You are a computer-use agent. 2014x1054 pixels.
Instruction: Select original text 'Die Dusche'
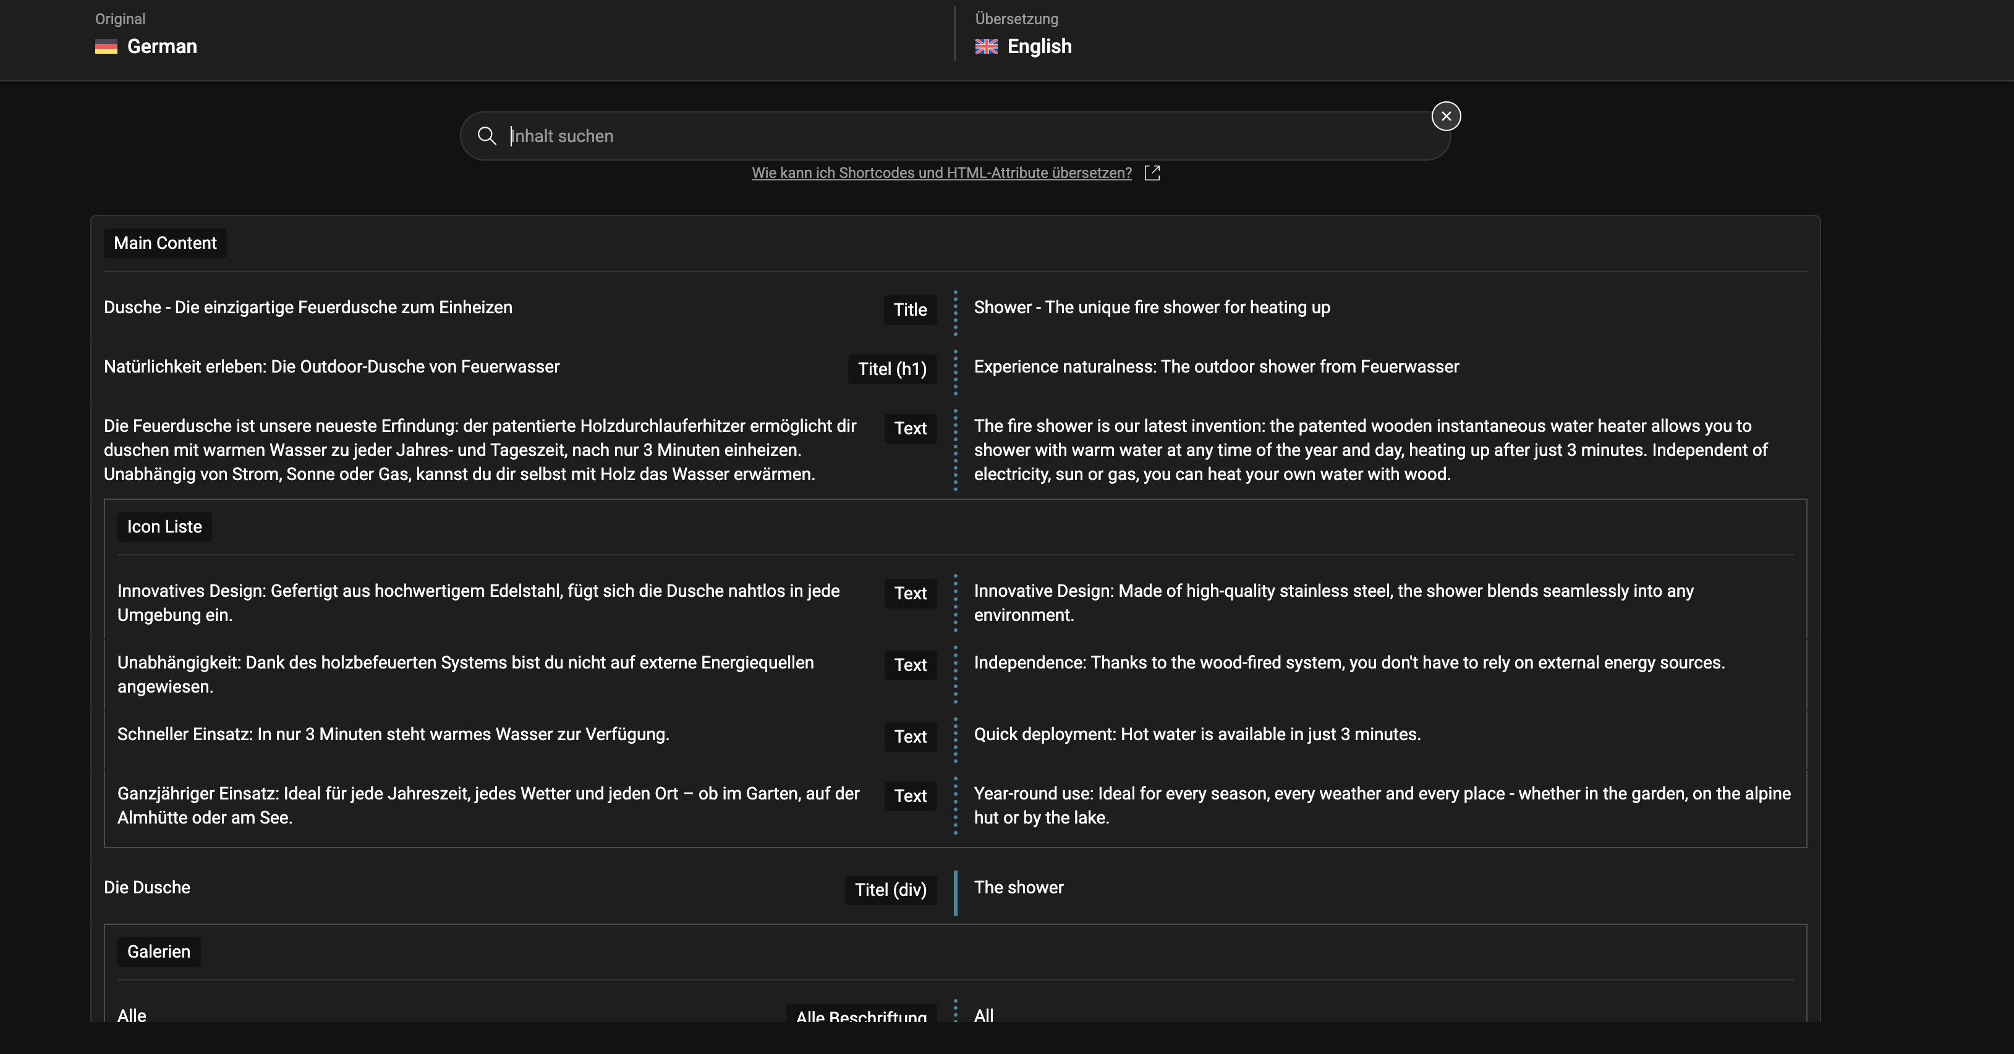[x=147, y=888]
